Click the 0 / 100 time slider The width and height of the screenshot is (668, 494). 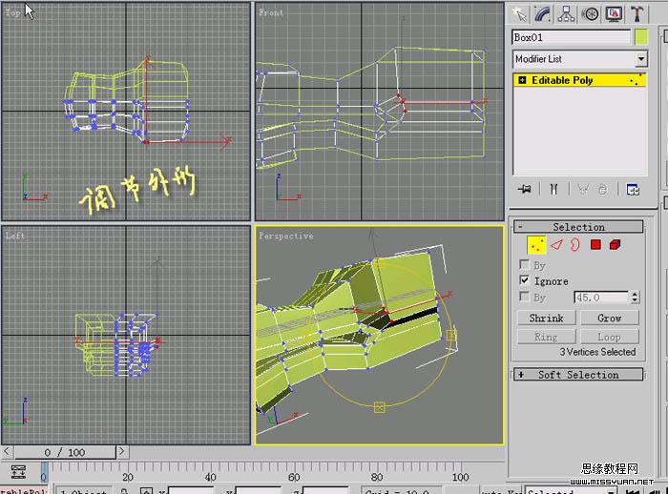tap(65, 452)
